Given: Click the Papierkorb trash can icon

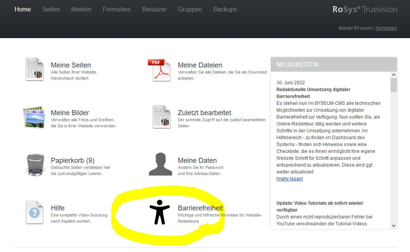Looking at the screenshot, I should tap(35, 165).
